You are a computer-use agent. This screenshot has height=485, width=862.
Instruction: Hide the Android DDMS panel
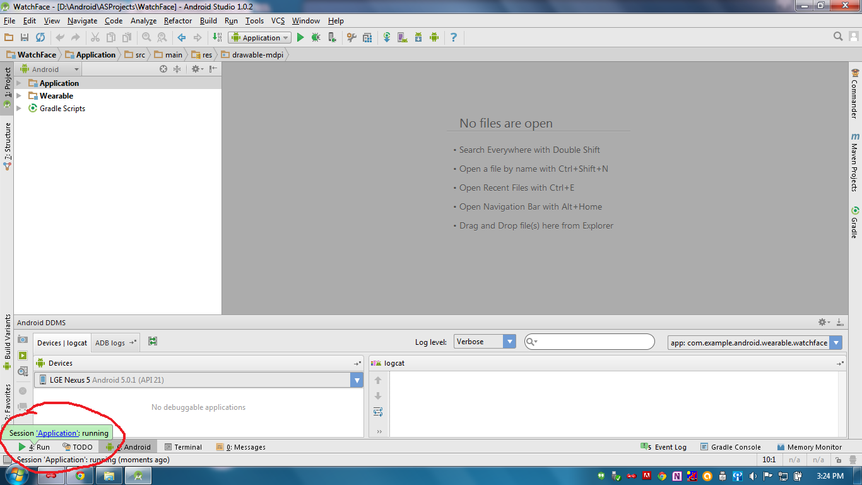point(840,322)
